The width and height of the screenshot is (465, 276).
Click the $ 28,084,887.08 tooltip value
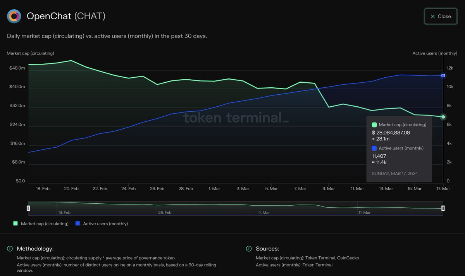(391, 133)
